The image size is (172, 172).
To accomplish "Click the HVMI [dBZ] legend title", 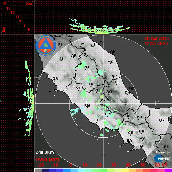I will (x=47, y=160).
